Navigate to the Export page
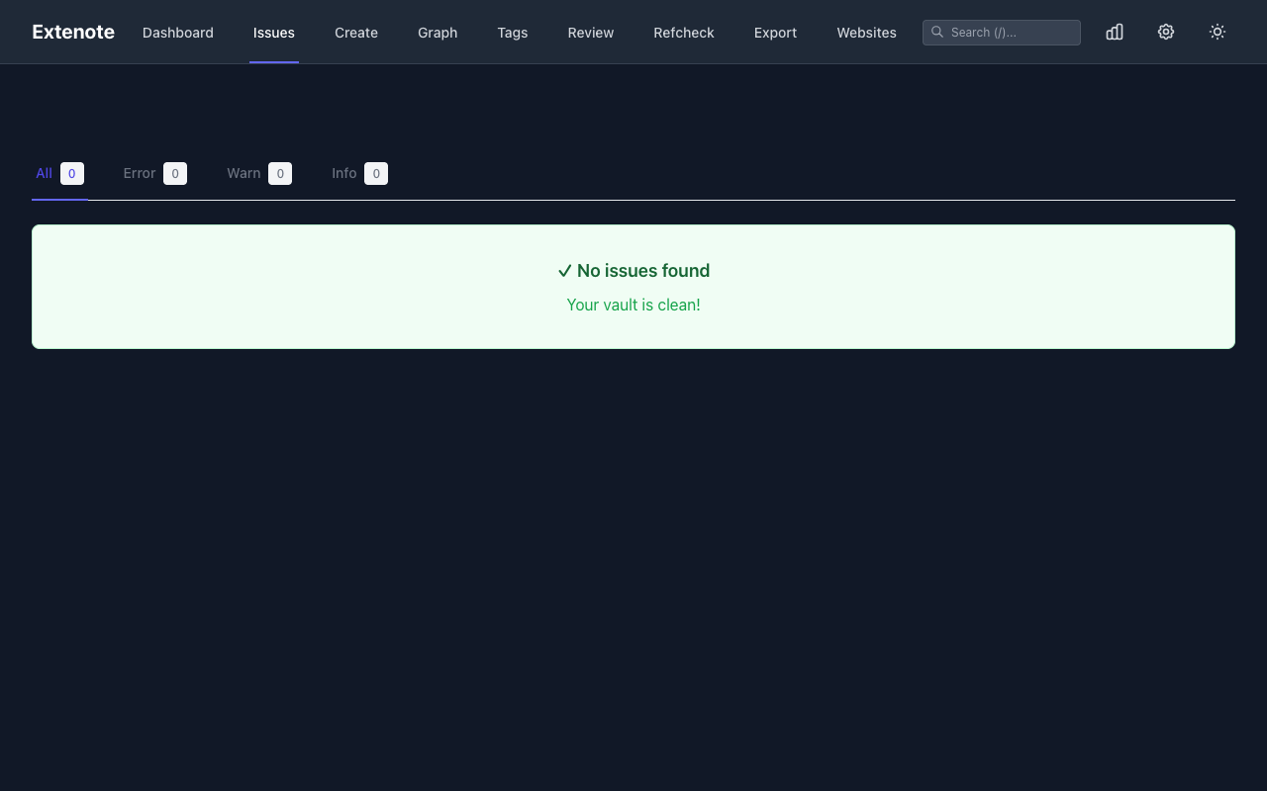The width and height of the screenshot is (1267, 791). pyautogui.click(x=775, y=33)
